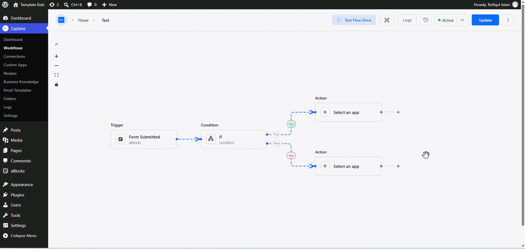Open Zaplane Settings submenu item
This screenshot has width=525, height=249.
point(11,116)
